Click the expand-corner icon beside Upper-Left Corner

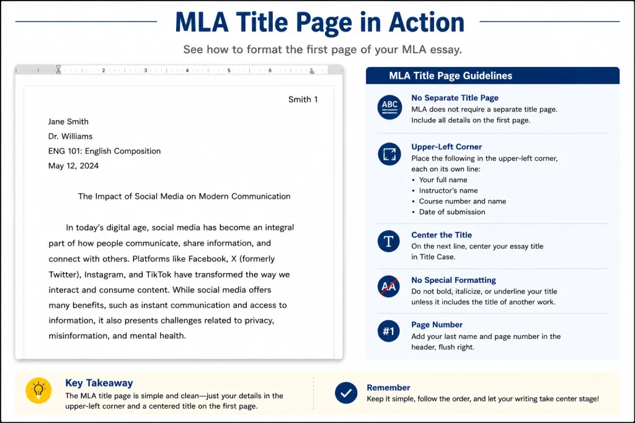point(389,154)
